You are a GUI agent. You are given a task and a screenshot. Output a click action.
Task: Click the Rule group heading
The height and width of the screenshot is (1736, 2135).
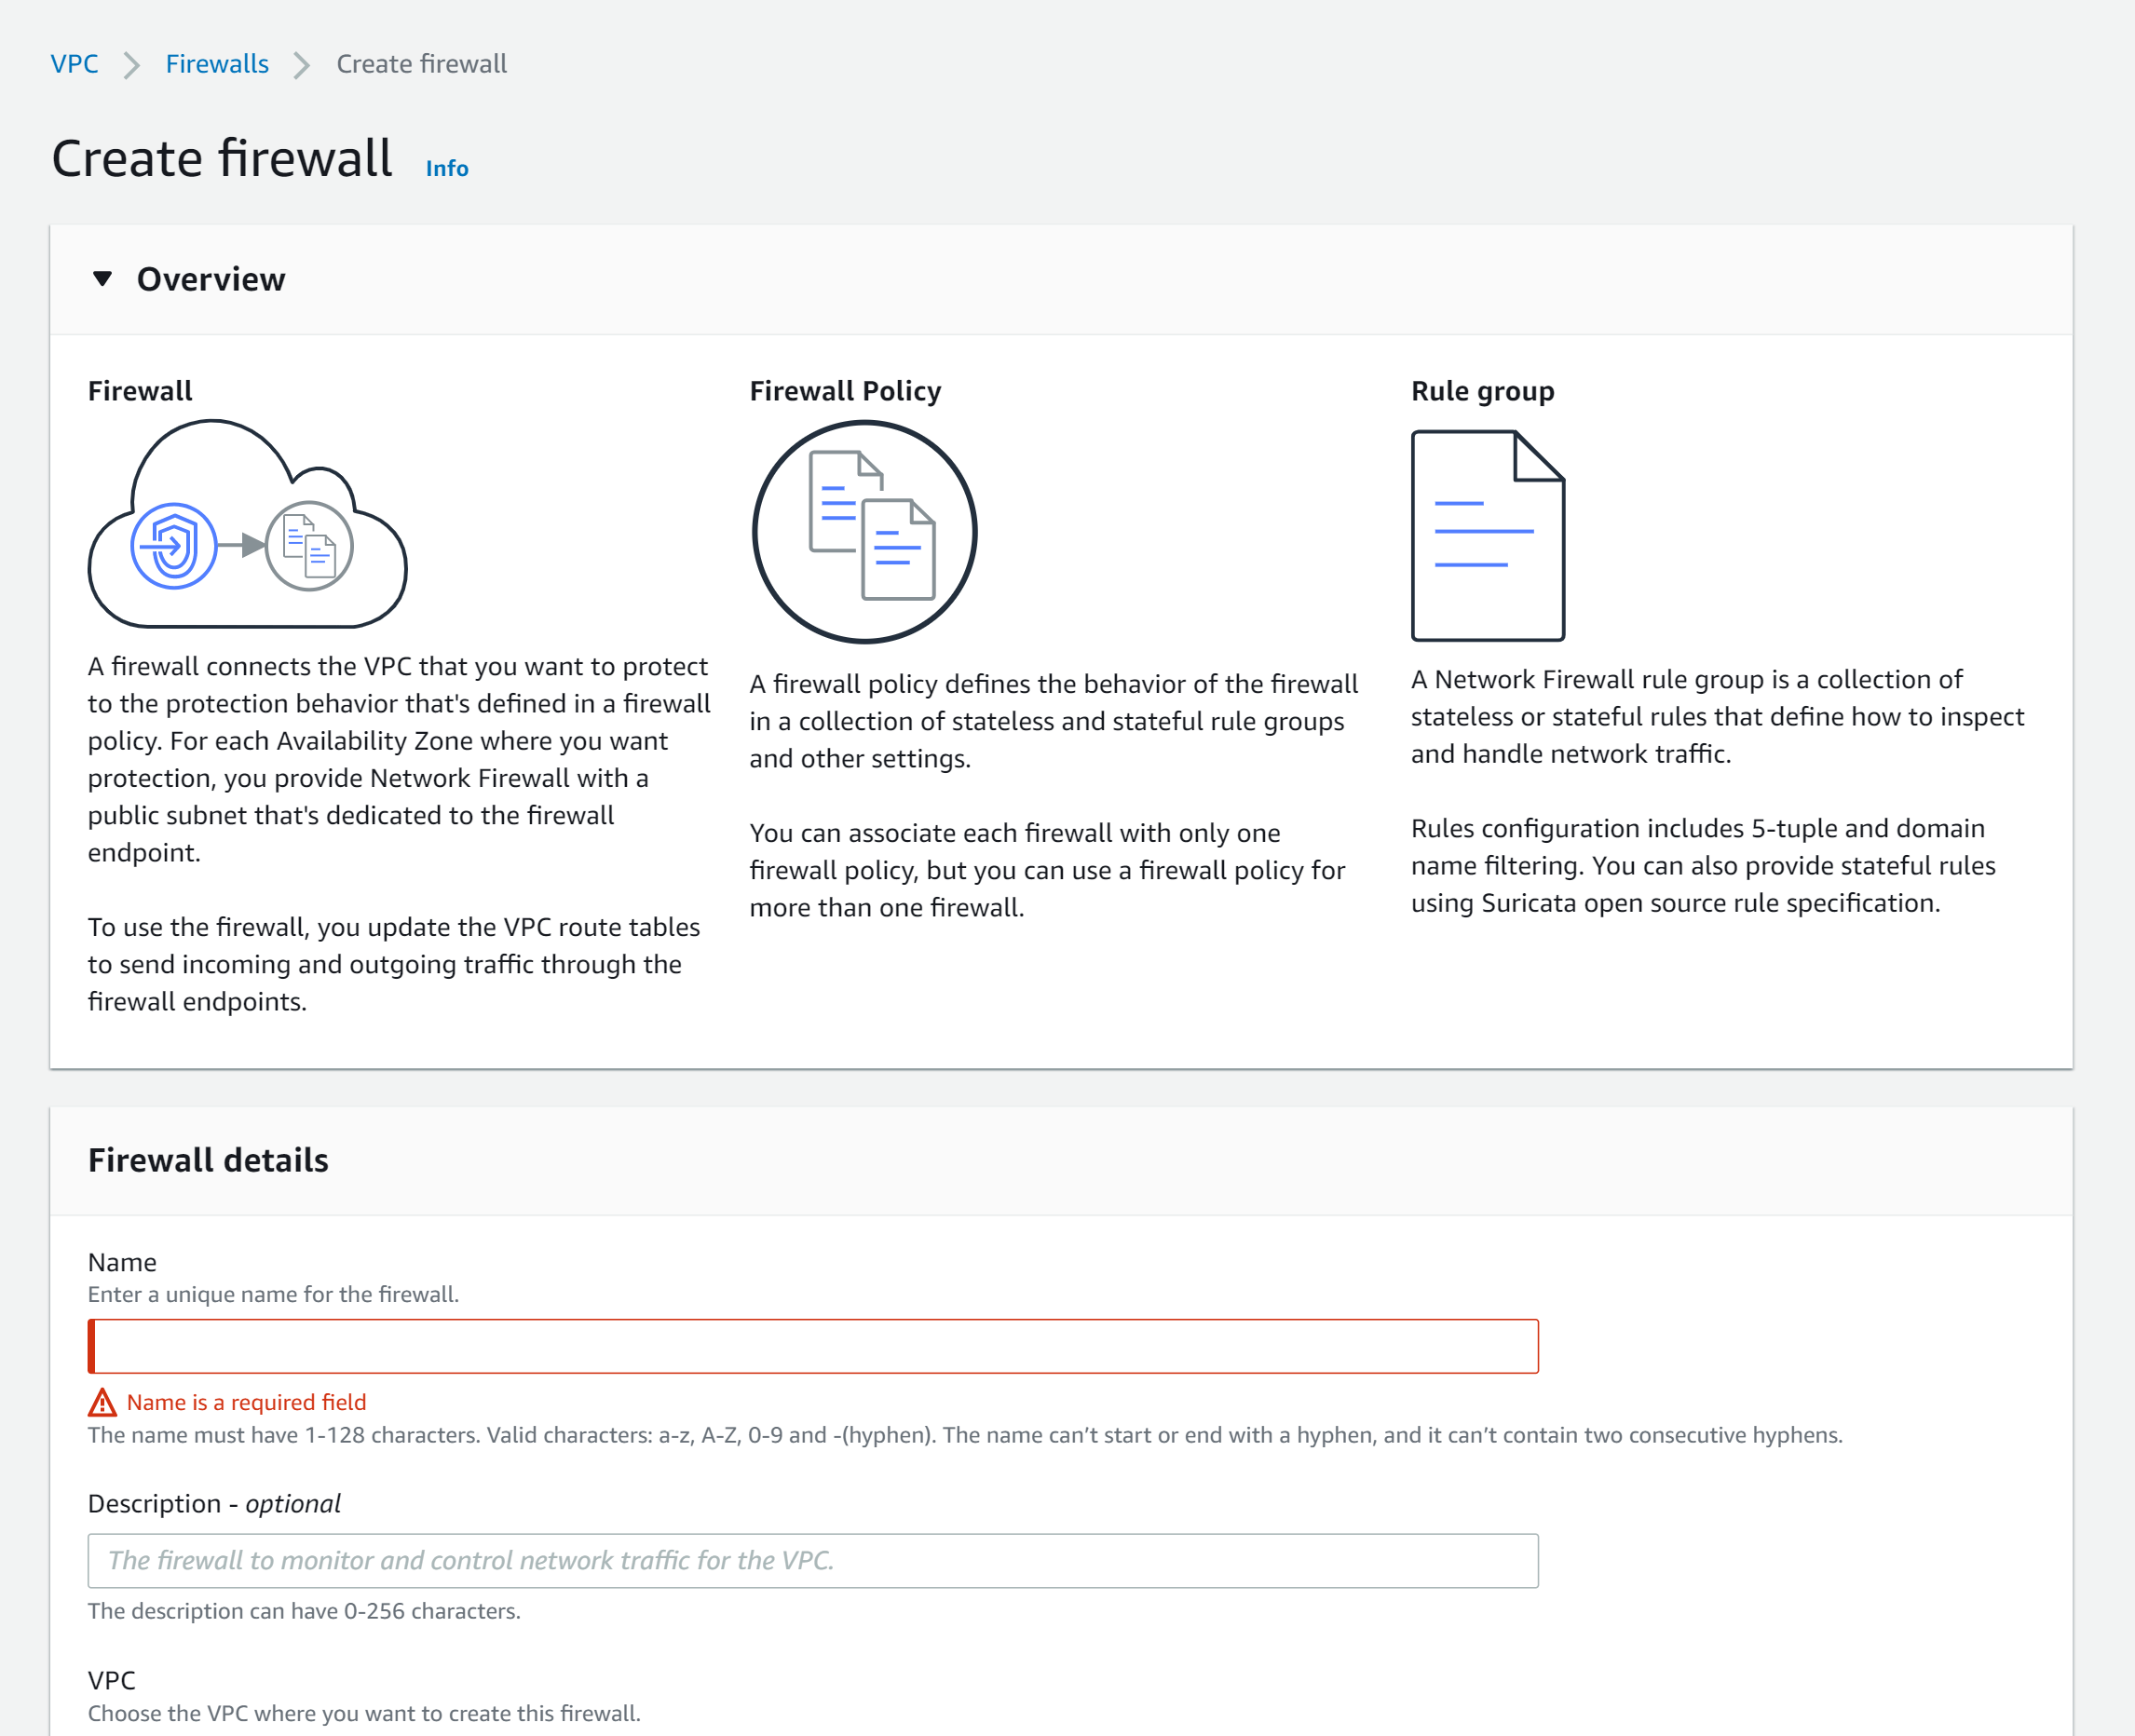pos(1482,391)
